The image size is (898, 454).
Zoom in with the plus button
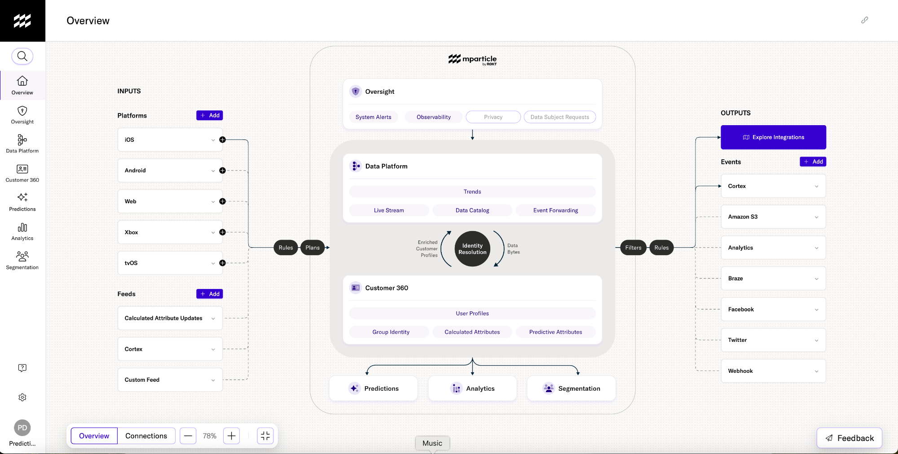[x=231, y=436]
